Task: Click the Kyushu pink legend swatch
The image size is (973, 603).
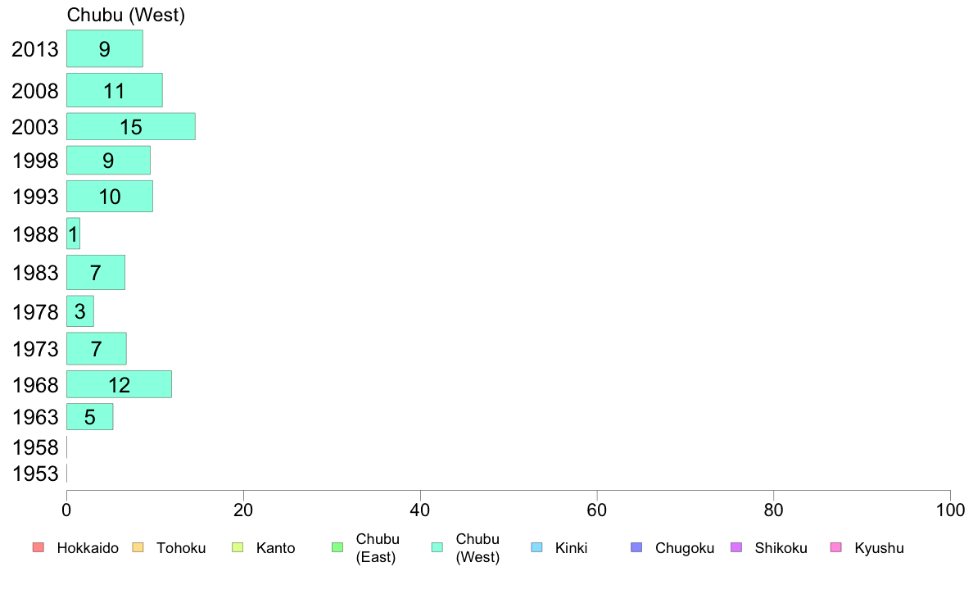Action: point(836,547)
